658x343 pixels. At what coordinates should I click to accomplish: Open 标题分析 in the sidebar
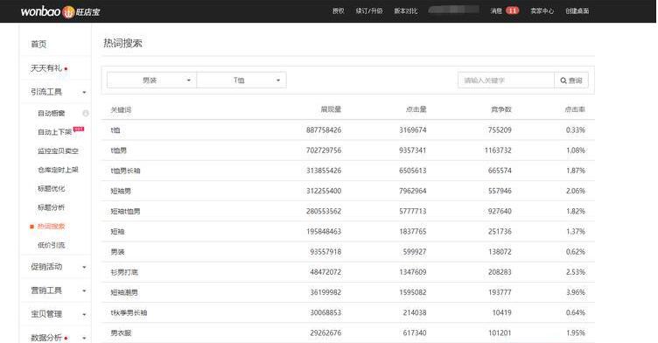52,207
